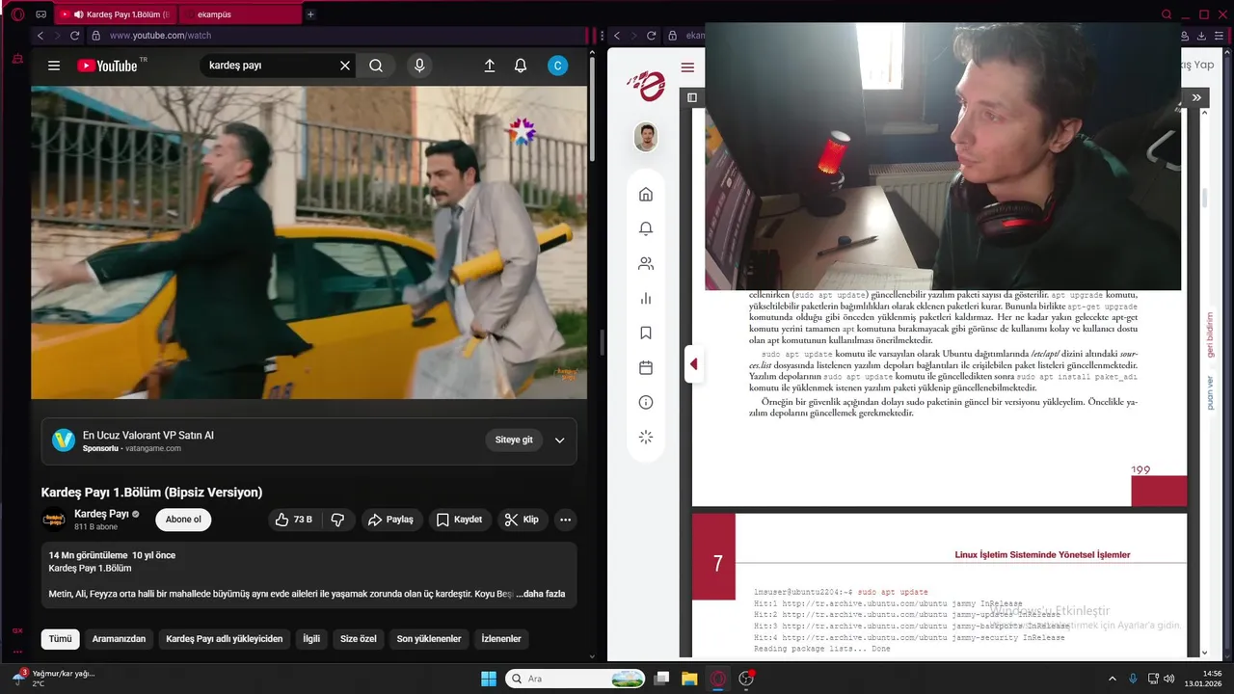Visit sponsor via Siteye git button
1234x694 pixels.
click(x=514, y=440)
